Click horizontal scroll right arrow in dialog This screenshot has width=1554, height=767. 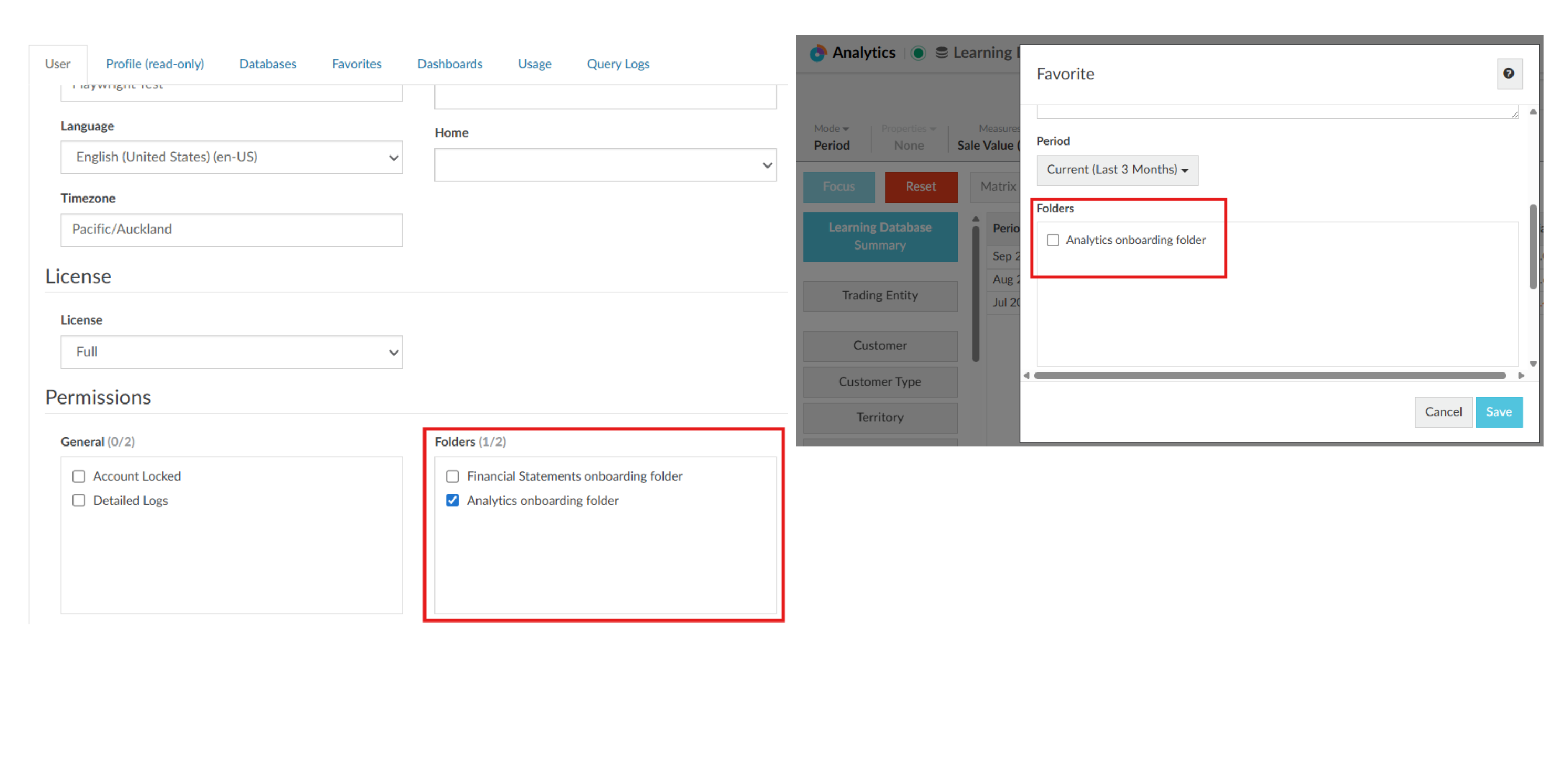point(1521,375)
